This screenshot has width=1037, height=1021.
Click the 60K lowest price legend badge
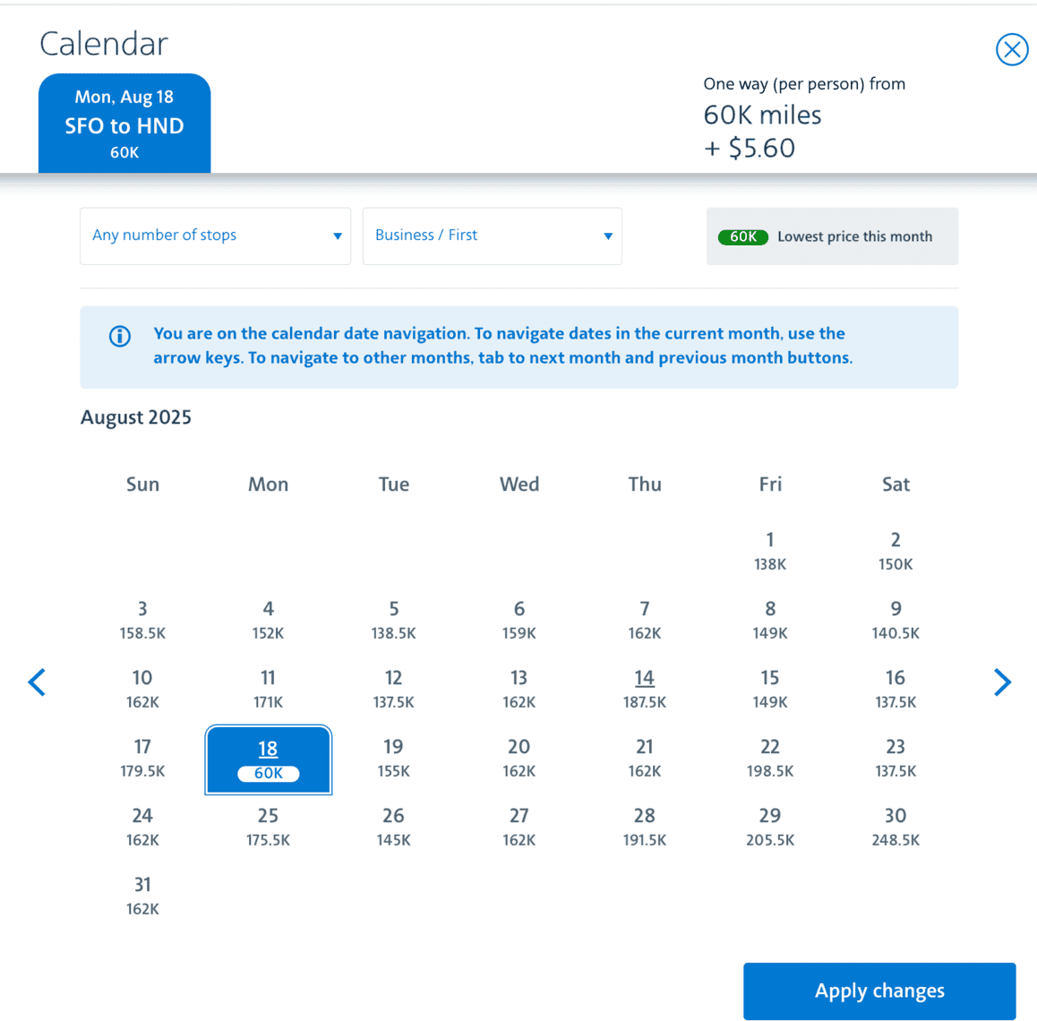pos(742,236)
